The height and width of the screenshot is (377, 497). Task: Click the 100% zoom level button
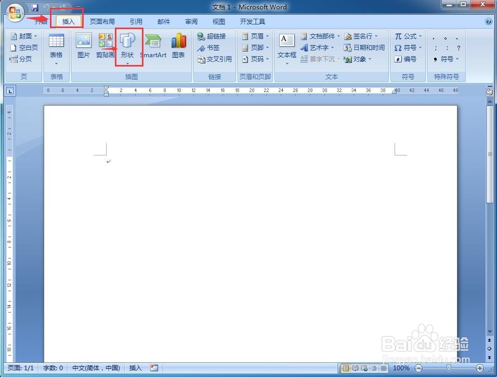pyautogui.click(x=401, y=368)
